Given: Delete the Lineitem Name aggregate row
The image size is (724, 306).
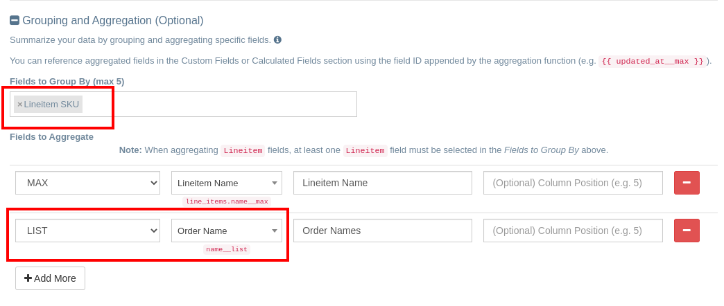Looking at the screenshot, I should click(687, 183).
